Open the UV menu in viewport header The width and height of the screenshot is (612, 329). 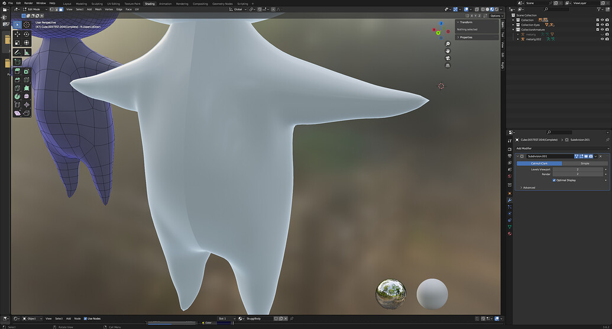pos(137,9)
